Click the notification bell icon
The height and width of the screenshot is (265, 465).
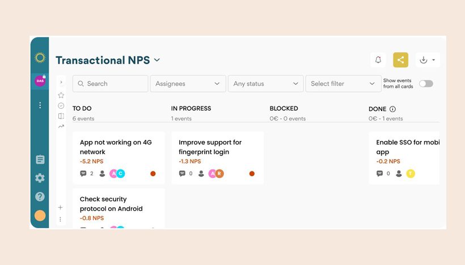(378, 60)
